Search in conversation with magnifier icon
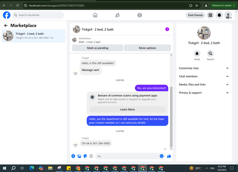238x172 pixels. pyautogui.click(x=210, y=54)
